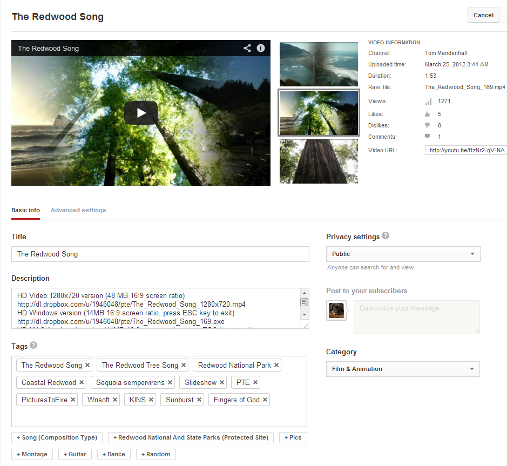Select the redwood trunk thumbnail
This screenshot has width=507, height=466.
coord(319,161)
